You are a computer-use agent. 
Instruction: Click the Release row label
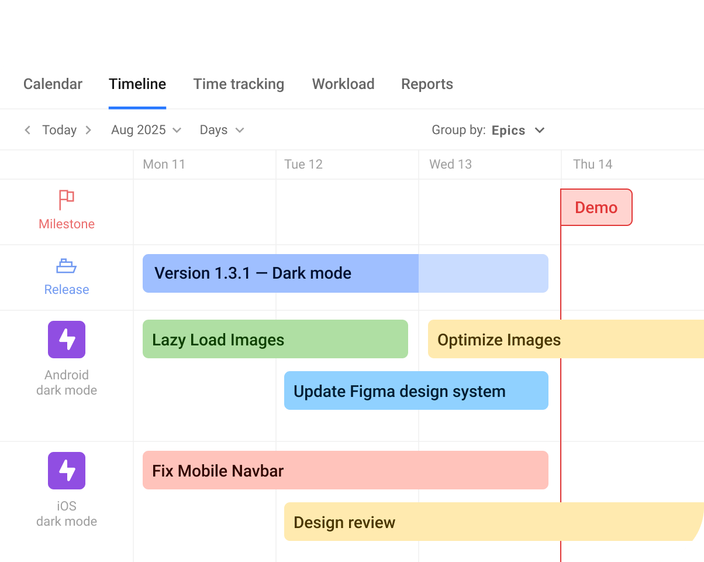(66, 289)
